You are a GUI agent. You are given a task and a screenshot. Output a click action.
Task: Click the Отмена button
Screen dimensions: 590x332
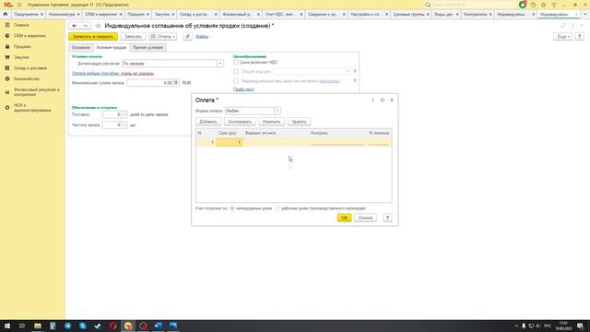(365, 218)
